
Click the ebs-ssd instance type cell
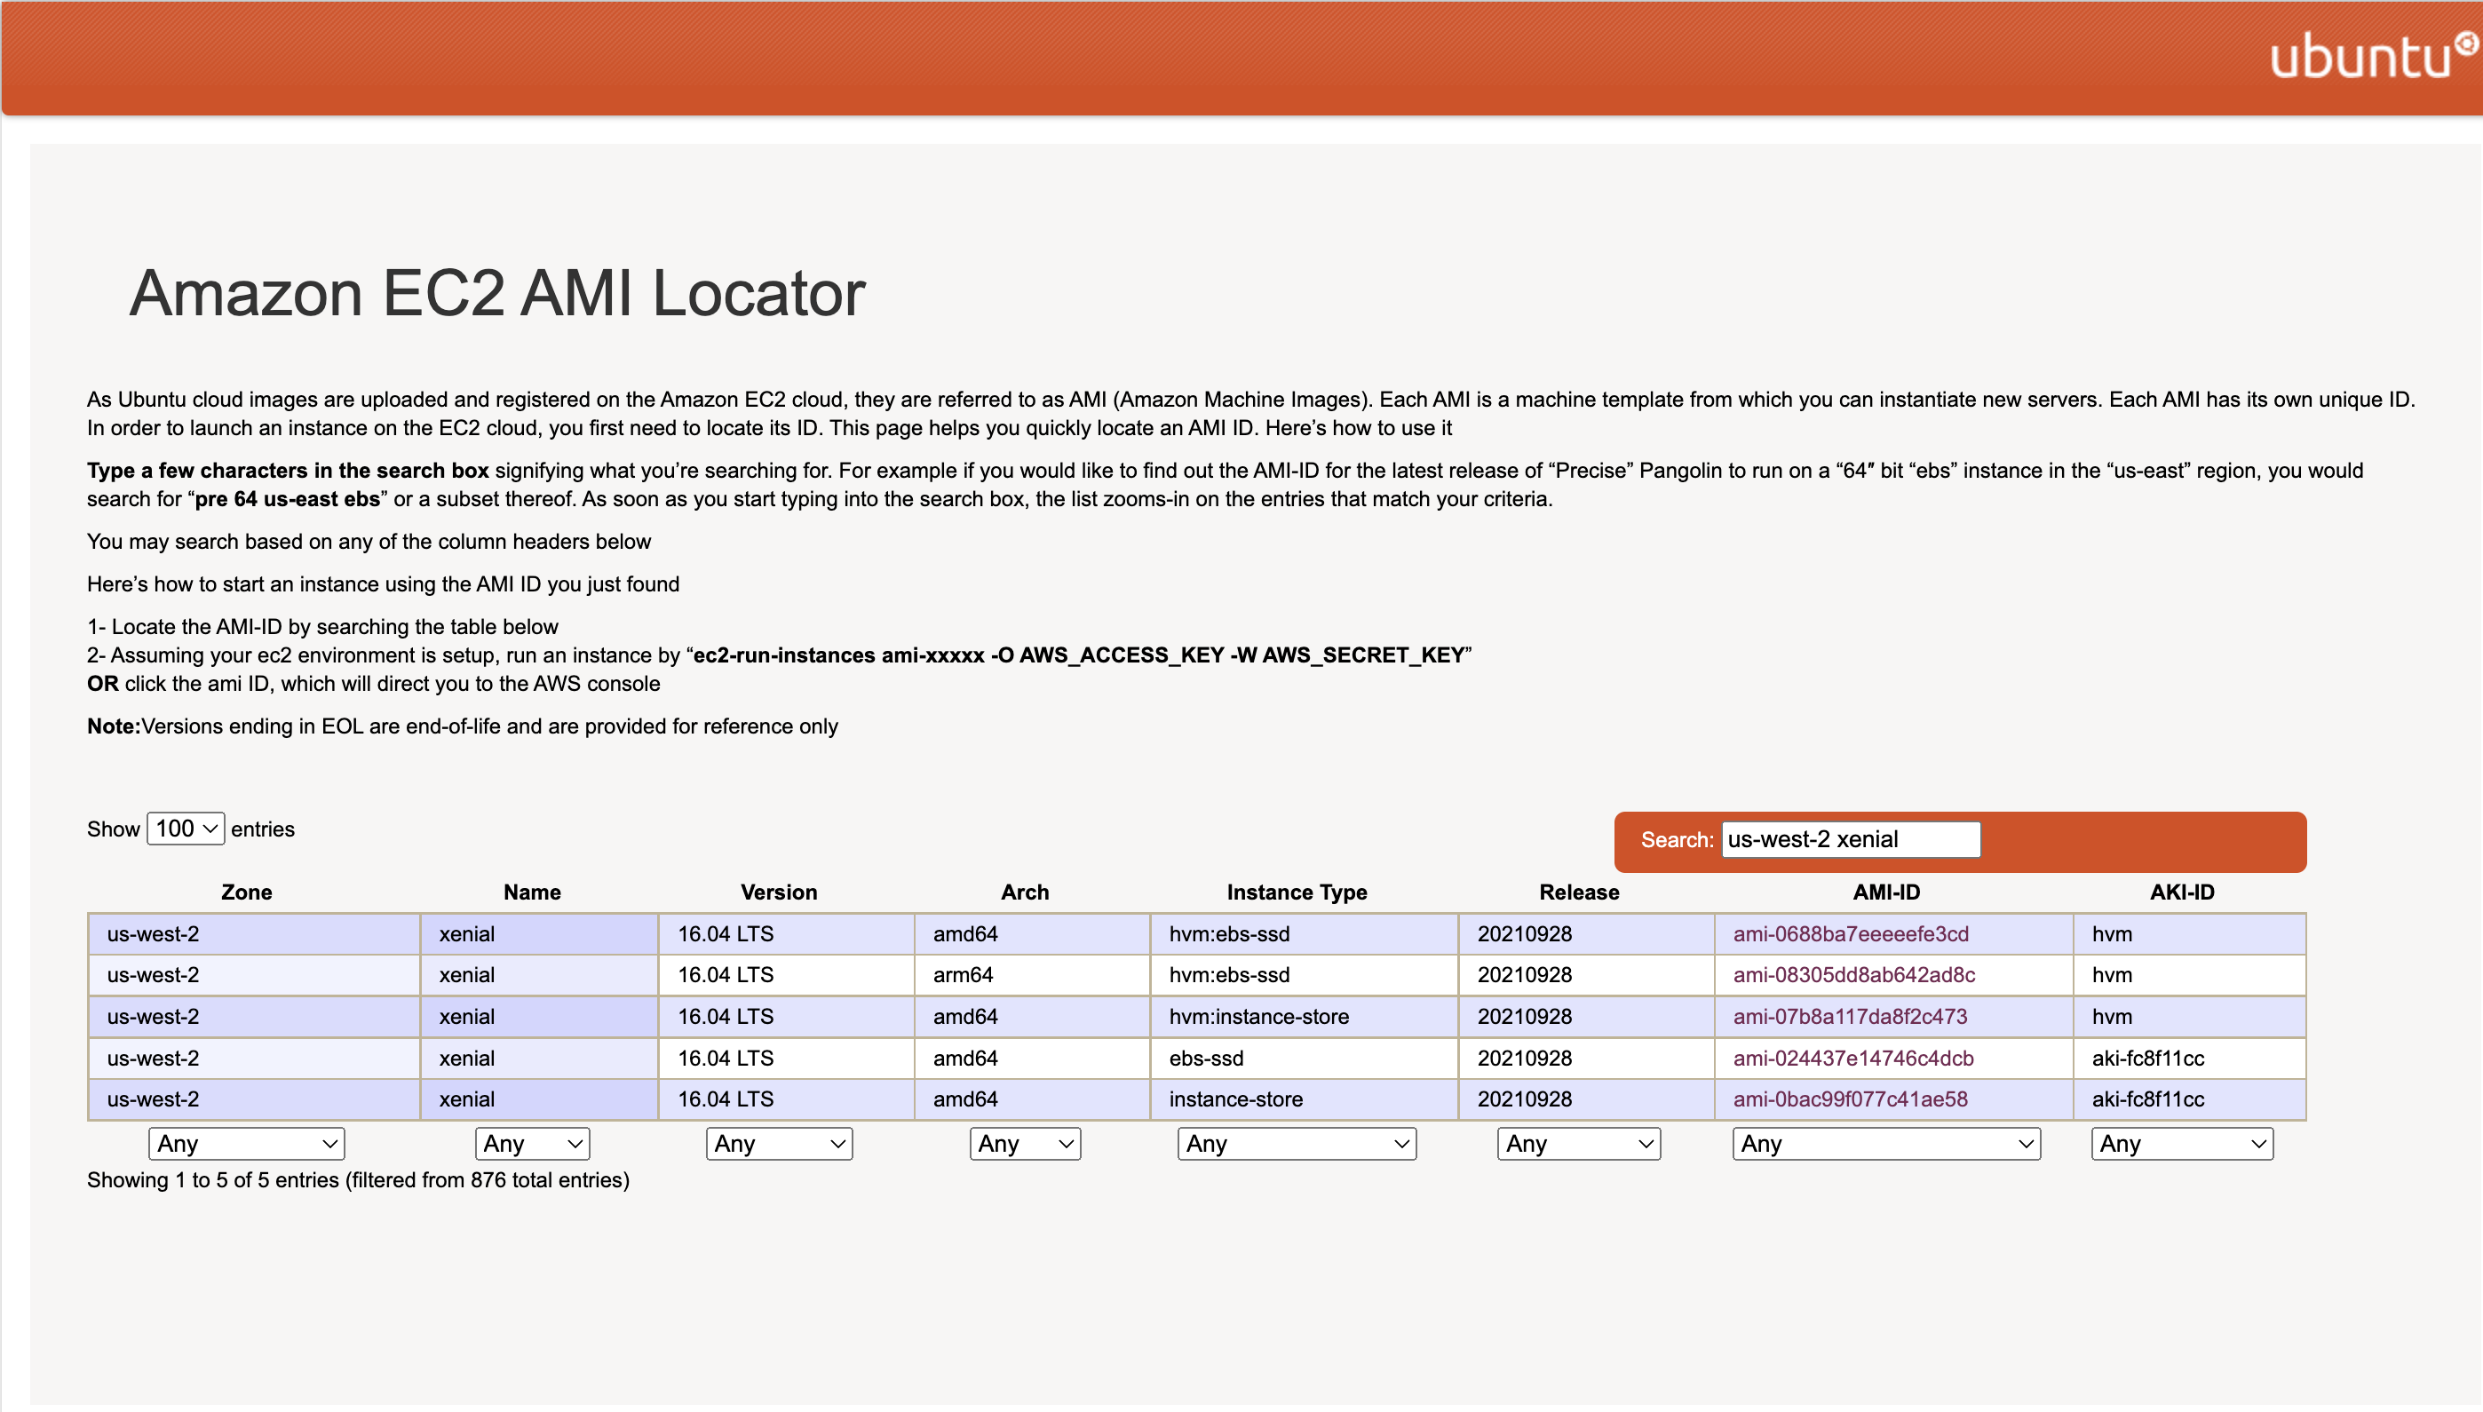pos(1304,1058)
